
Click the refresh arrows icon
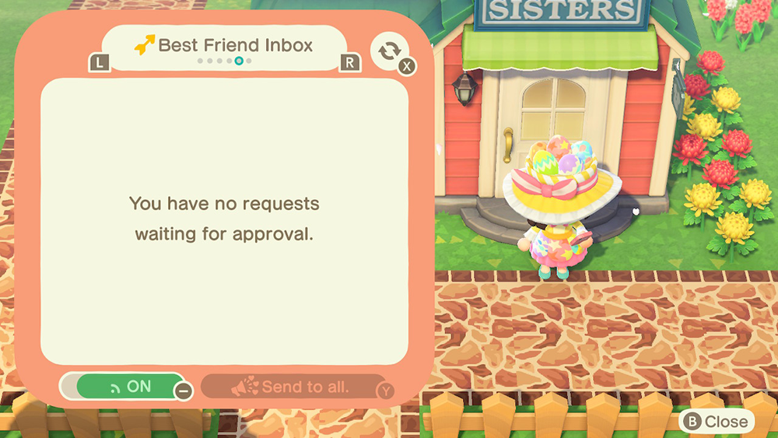coord(390,51)
